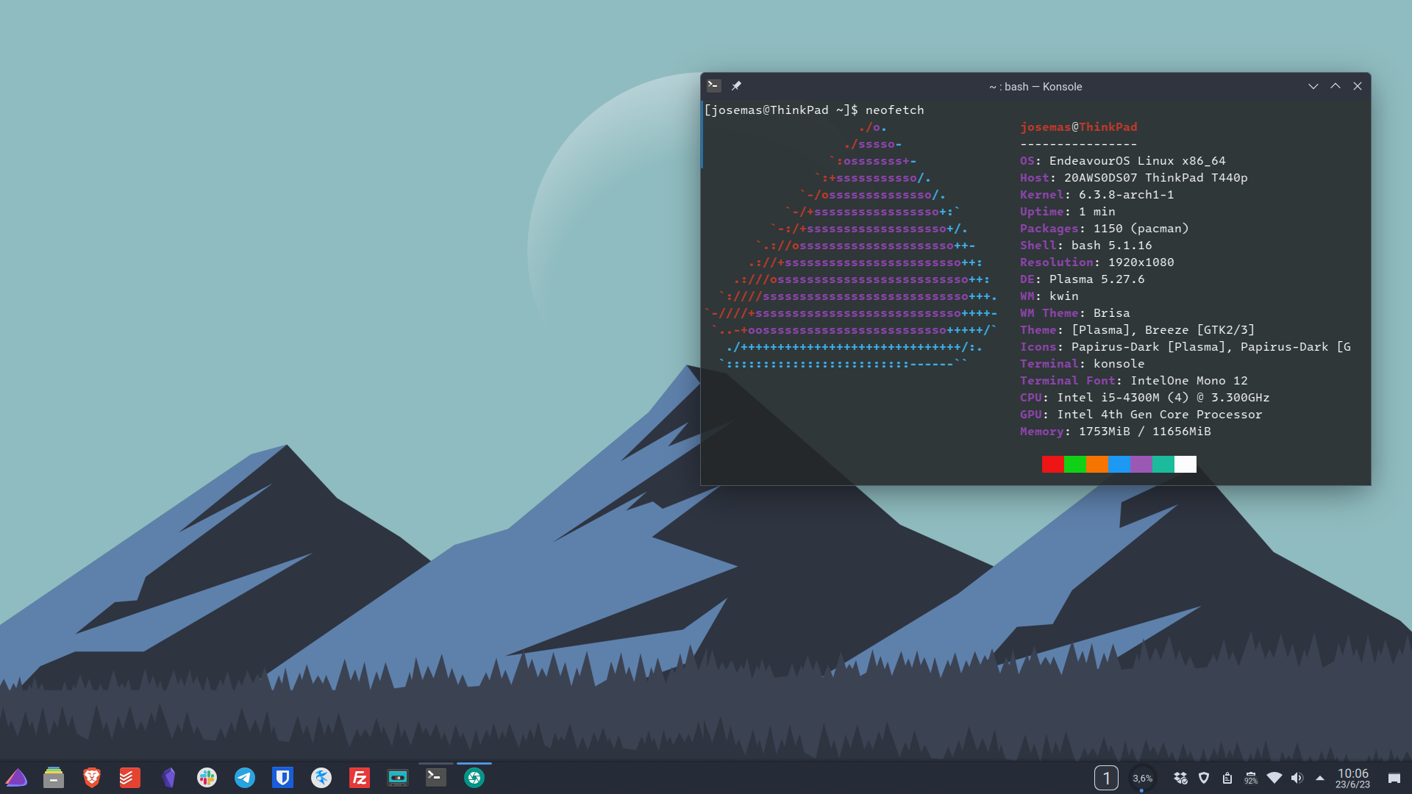Viewport: 1412px width, 794px height.
Task: Click the 'Shell: bash 5.1.16' line
Action: point(1085,246)
